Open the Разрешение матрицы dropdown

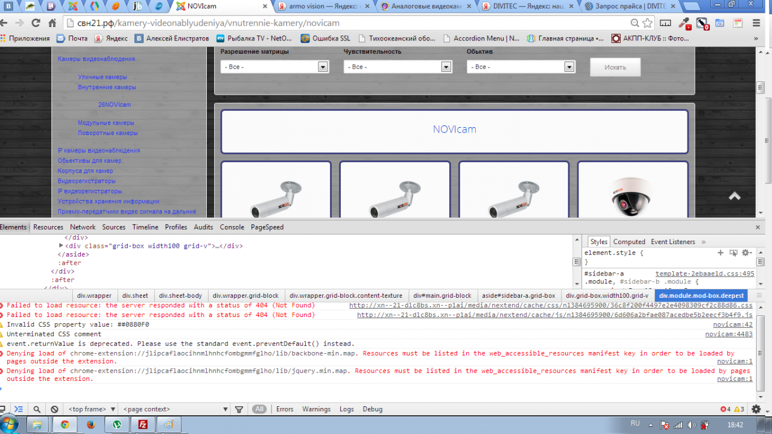point(274,67)
